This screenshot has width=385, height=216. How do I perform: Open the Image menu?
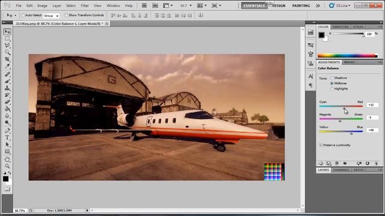(42, 5)
